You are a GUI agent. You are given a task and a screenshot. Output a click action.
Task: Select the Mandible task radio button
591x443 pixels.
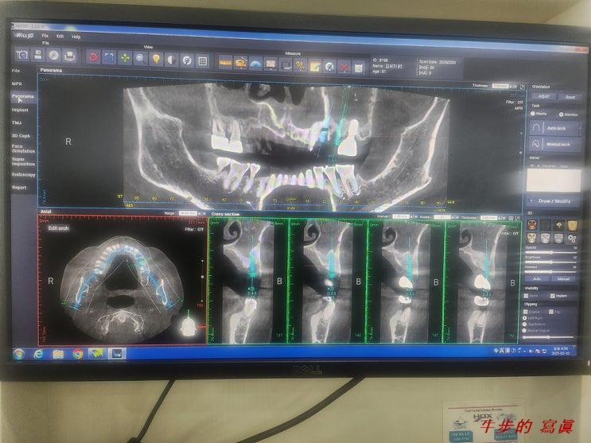(x=562, y=115)
